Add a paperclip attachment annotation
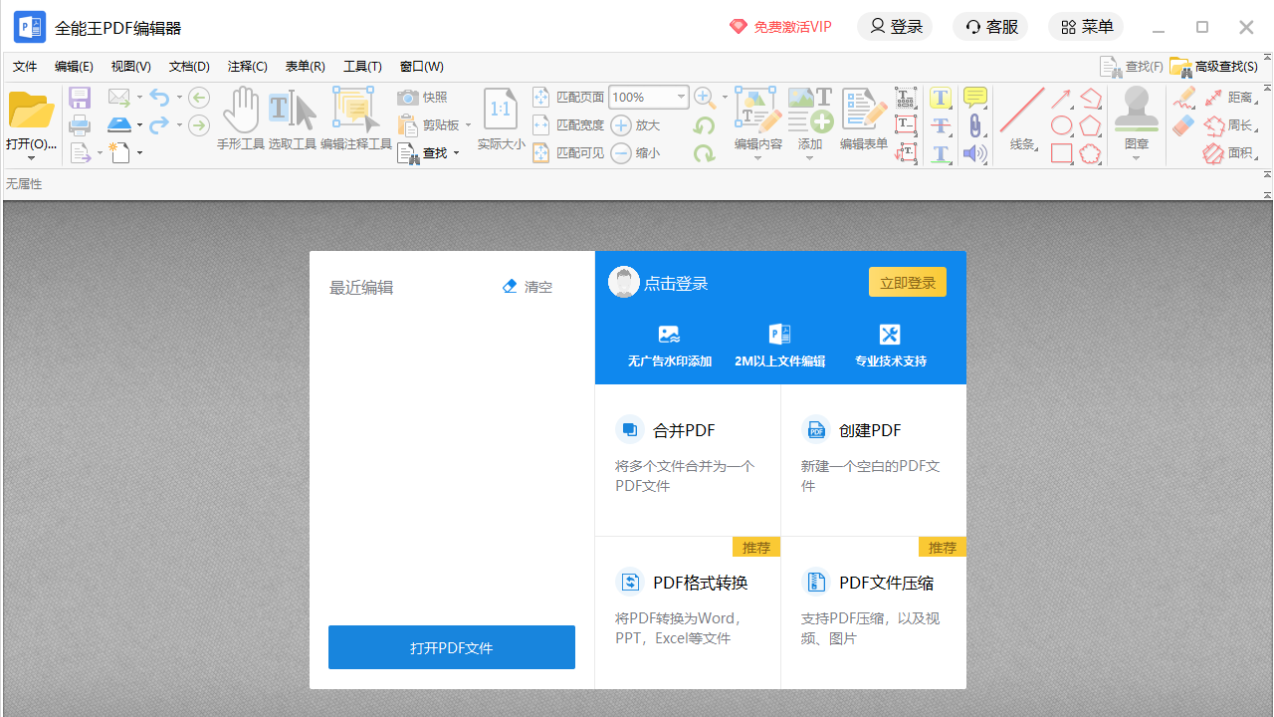This screenshot has width=1274, height=717. [x=975, y=124]
